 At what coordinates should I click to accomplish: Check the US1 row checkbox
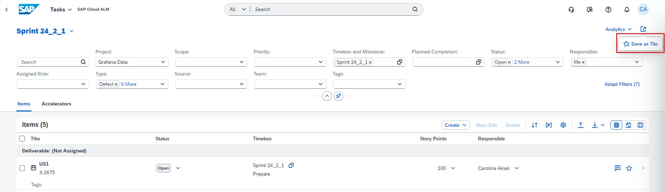(22, 168)
